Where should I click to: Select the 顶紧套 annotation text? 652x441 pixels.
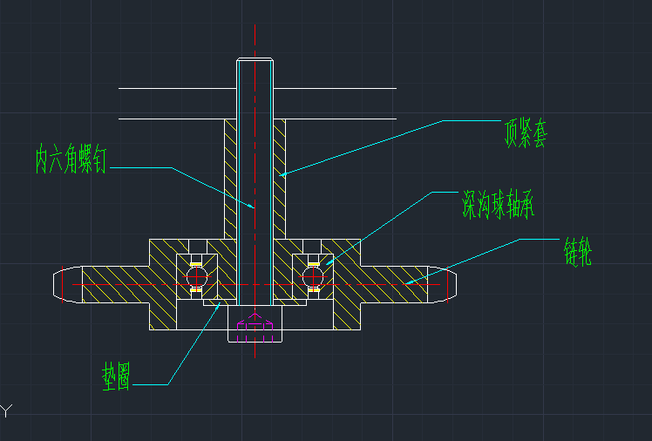coord(525,132)
